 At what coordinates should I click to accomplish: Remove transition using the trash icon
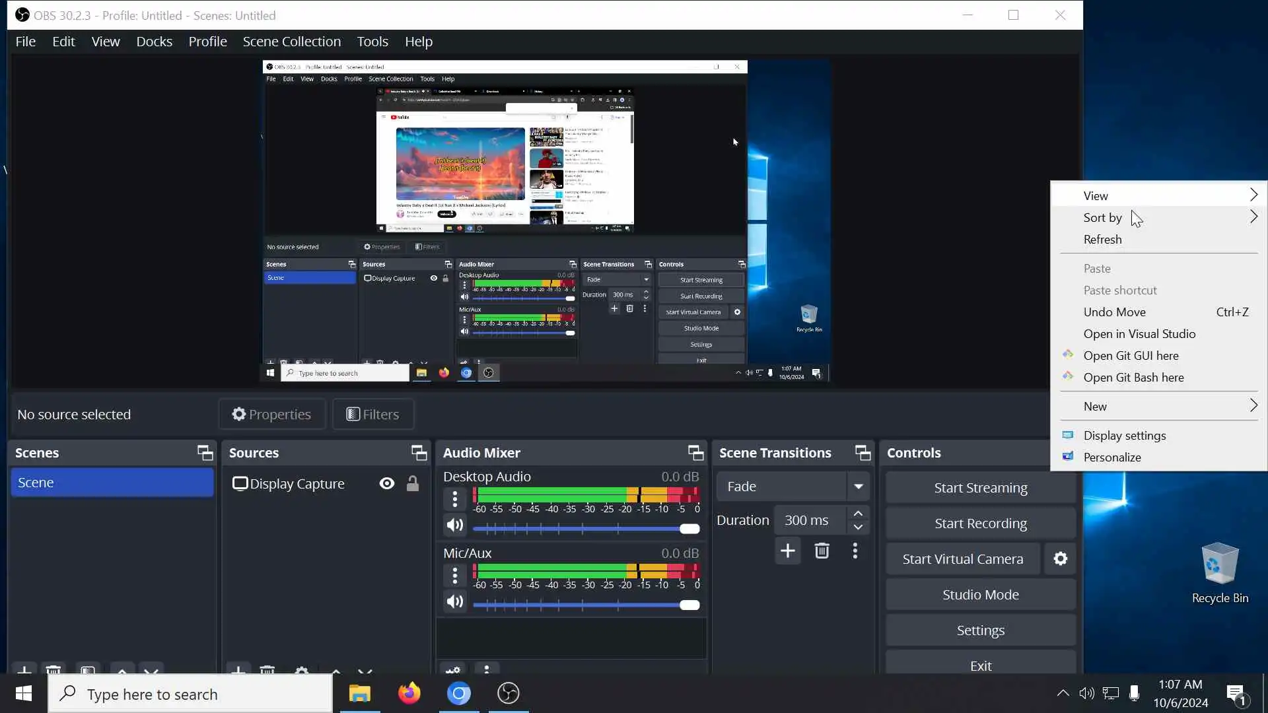tap(822, 551)
